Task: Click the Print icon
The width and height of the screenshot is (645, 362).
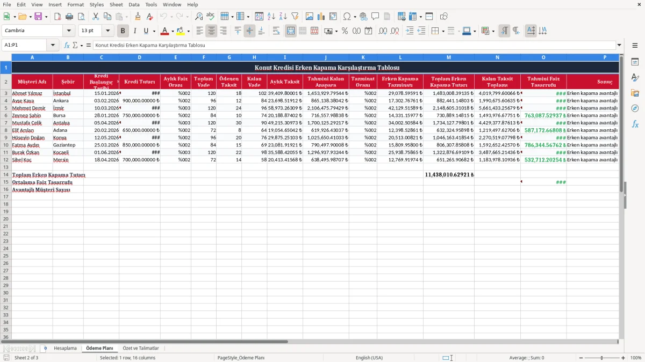Action: (69, 17)
